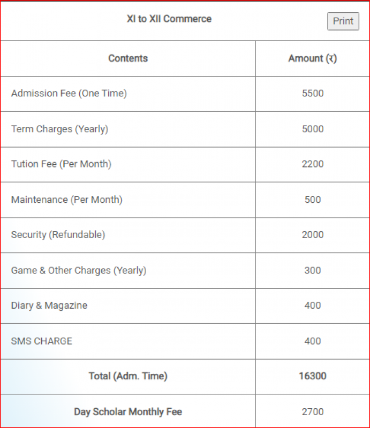Click Game & Other Charges (Yearly) text

click(x=79, y=270)
